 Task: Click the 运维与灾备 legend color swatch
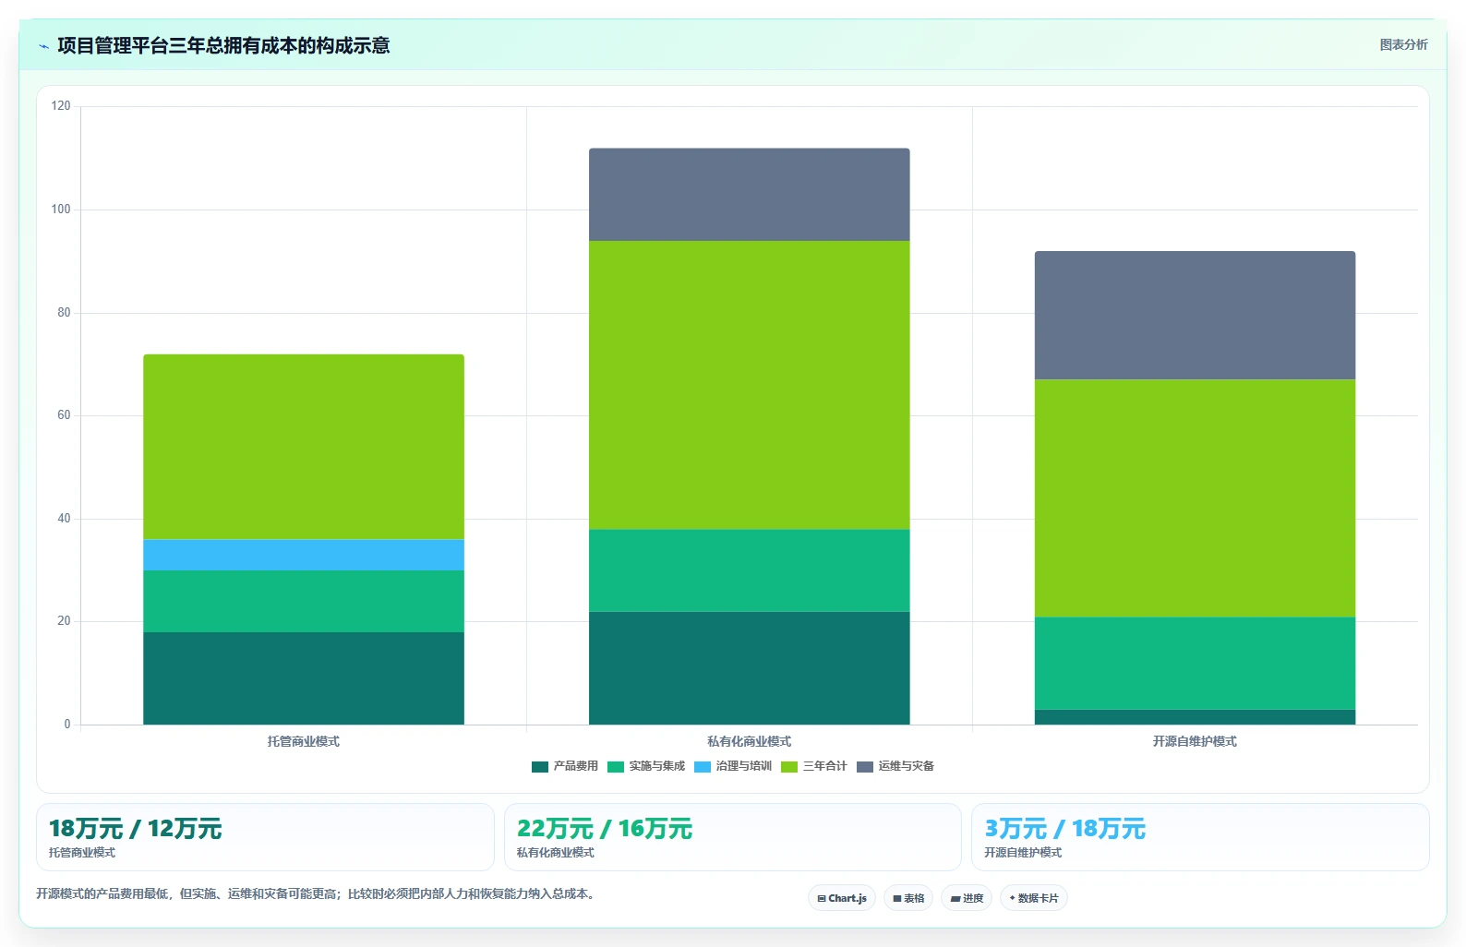pos(865,767)
